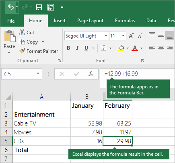Screen dimensions: 175x163
Task: Click the Paste button
Action: pos(9,42)
